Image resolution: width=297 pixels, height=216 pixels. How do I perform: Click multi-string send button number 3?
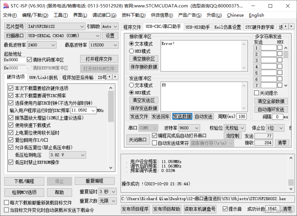[x=256, y=60]
